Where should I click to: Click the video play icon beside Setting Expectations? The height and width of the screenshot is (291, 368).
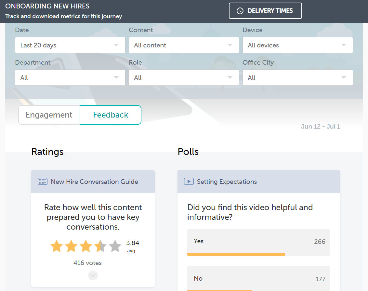189,181
